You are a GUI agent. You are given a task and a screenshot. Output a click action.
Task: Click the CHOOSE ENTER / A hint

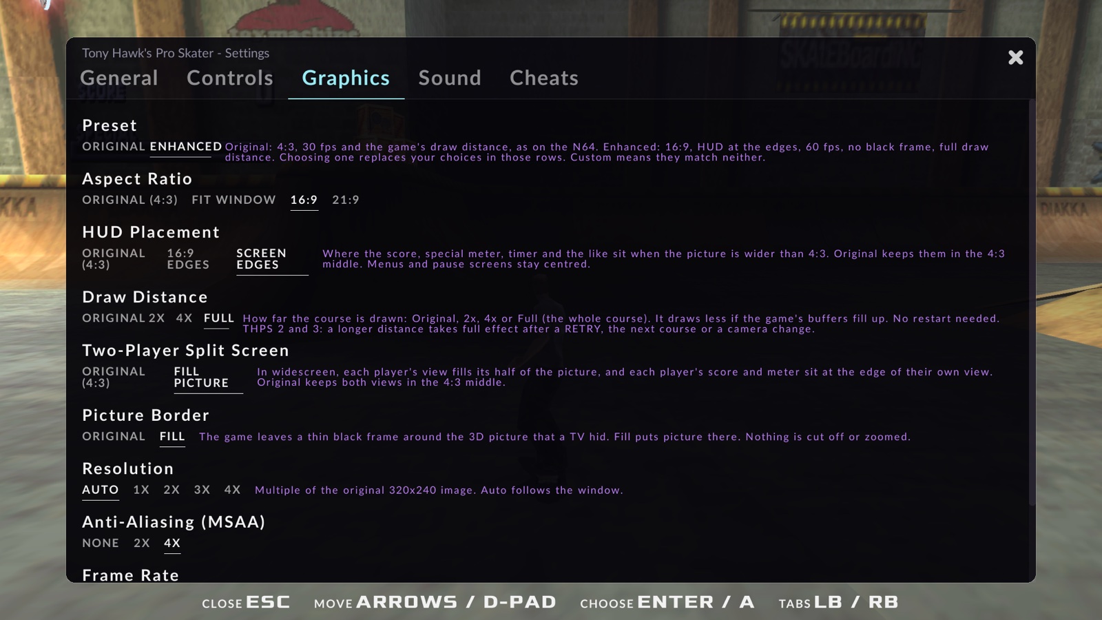pos(667,602)
